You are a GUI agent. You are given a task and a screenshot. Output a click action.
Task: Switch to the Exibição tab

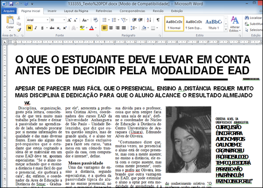pyautogui.click(x=177, y=11)
